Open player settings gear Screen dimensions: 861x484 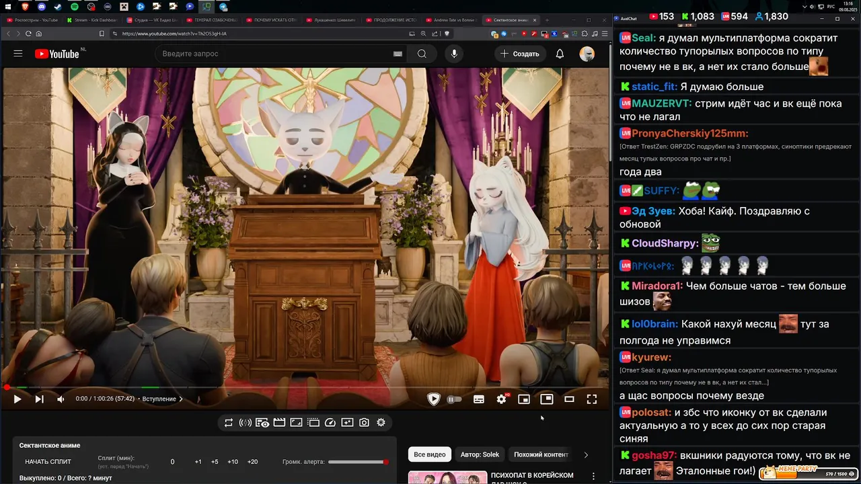(501, 399)
